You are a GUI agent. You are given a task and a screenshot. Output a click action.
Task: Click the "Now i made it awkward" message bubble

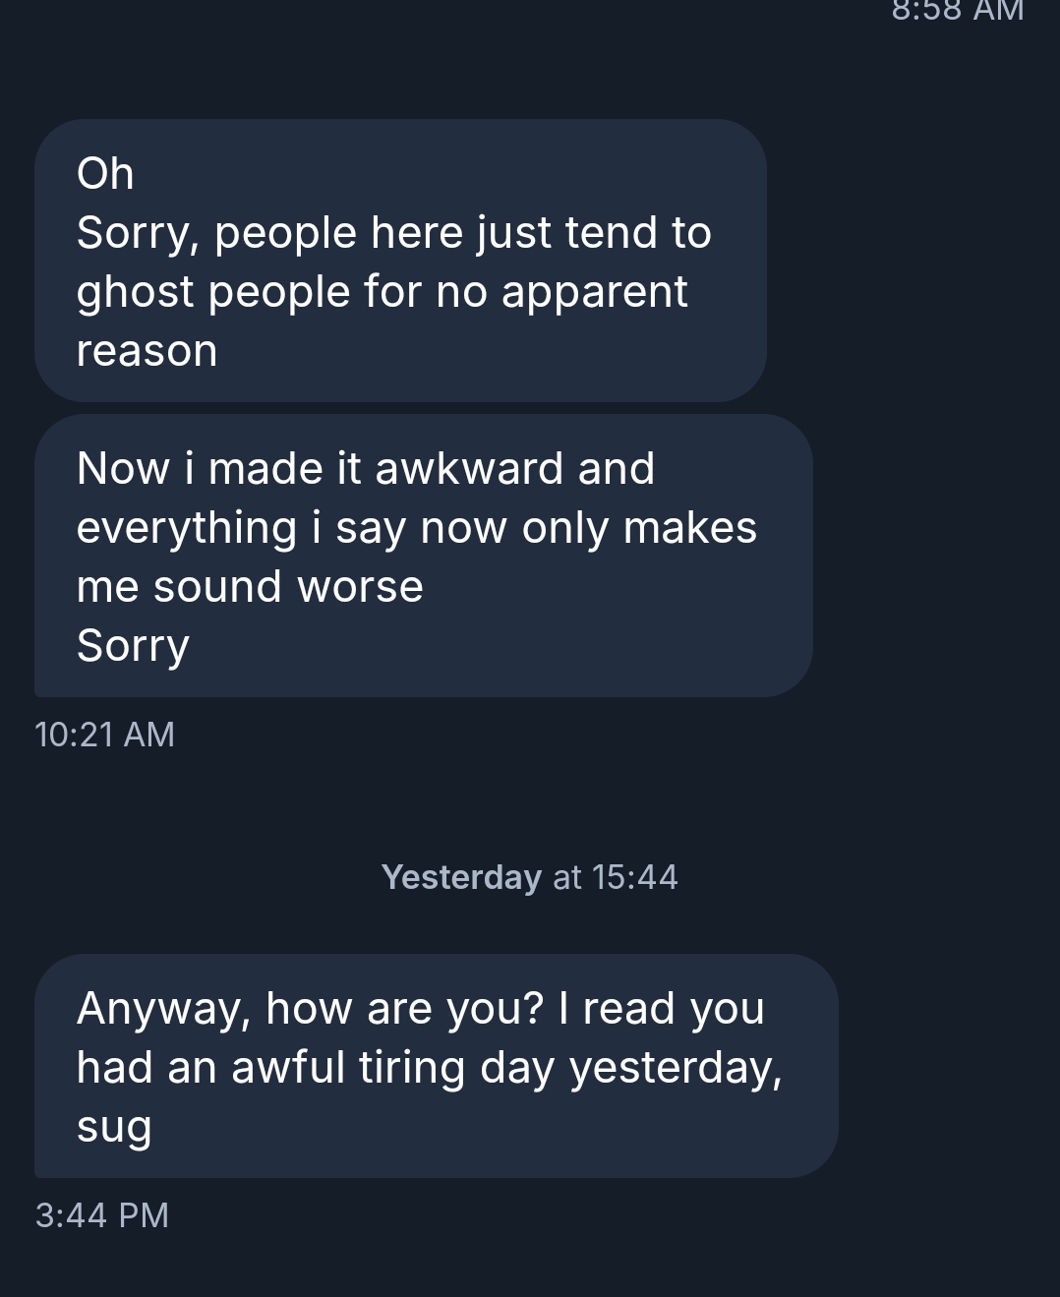point(423,556)
